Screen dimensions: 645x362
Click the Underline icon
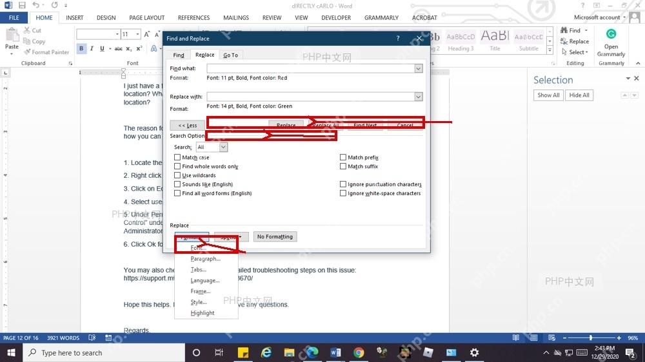click(102, 48)
